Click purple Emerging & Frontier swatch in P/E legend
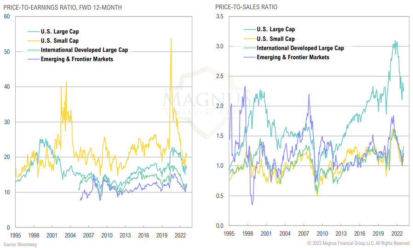This screenshot has height=248, width=413. (34, 59)
